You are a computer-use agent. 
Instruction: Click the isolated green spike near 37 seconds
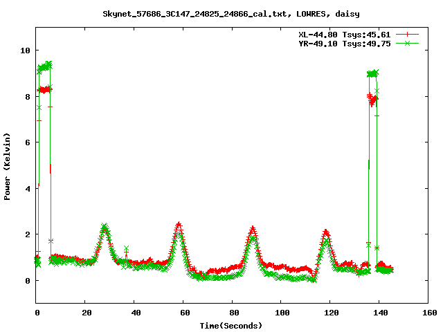point(126,248)
